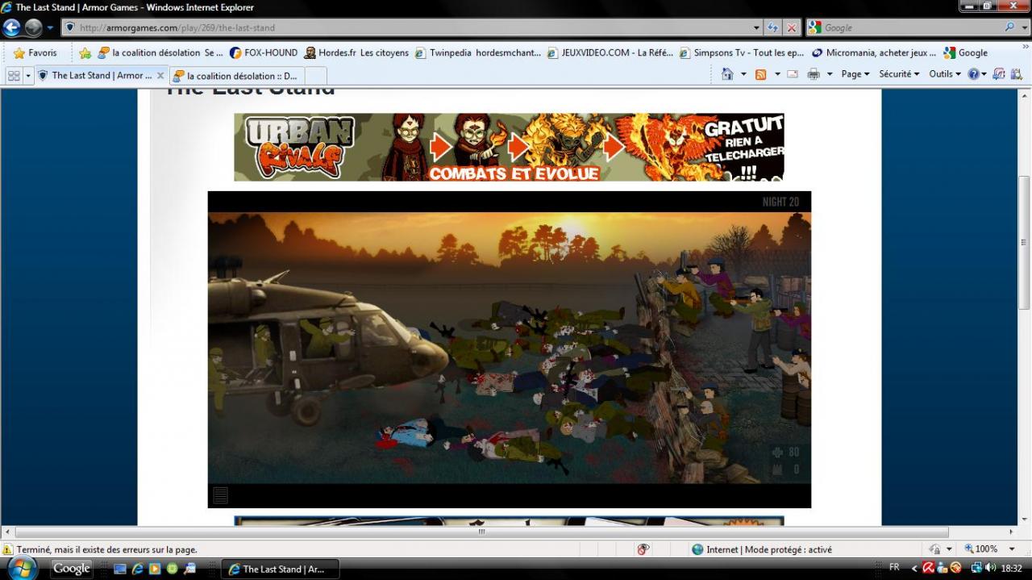The width and height of the screenshot is (1032, 580).
Task: Click the volume speaker tray icon
Action: tap(990, 568)
